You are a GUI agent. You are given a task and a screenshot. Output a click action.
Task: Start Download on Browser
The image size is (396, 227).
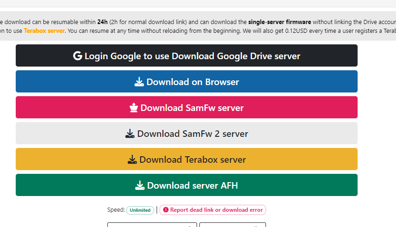[x=186, y=81]
